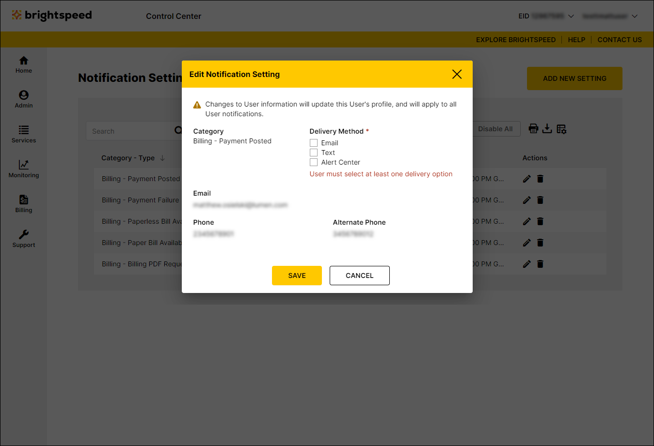Screen dimensions: 654x446
Task: Open EXPLORE BRIGHTSPEED menu link
Action: [516, 40]
